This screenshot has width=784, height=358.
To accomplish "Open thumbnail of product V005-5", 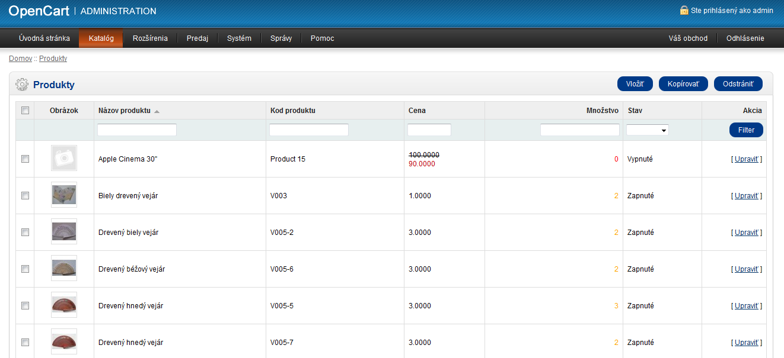I will 64,305.
